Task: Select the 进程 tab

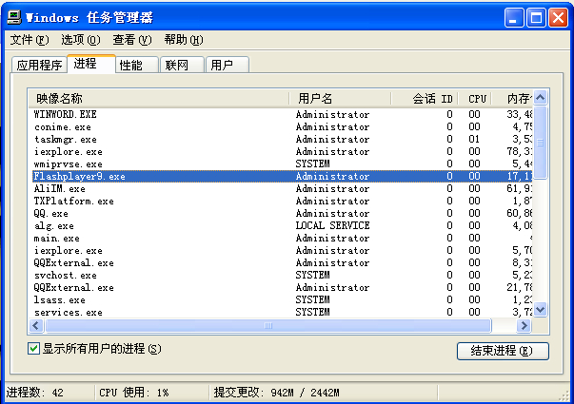Action: tap(91, 64)
